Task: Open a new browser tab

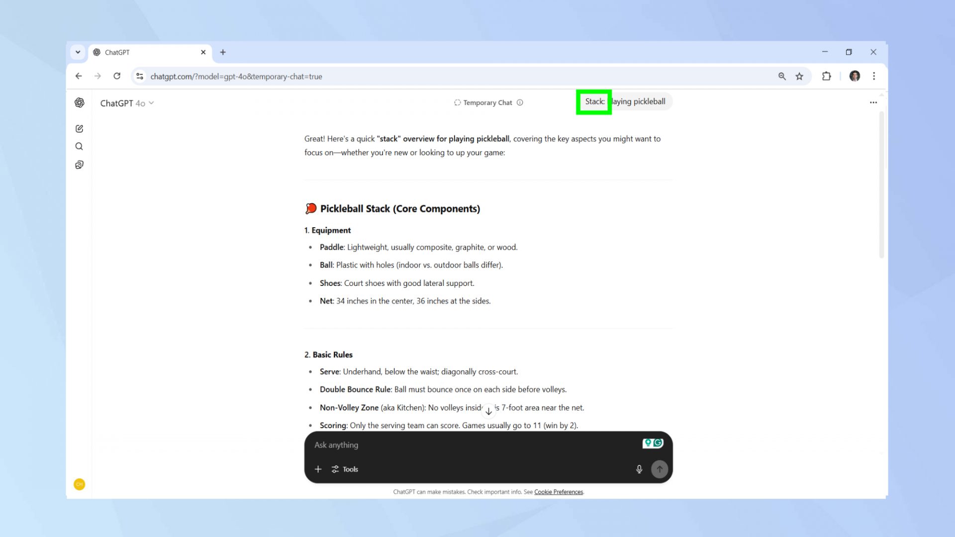Action: 223,52
